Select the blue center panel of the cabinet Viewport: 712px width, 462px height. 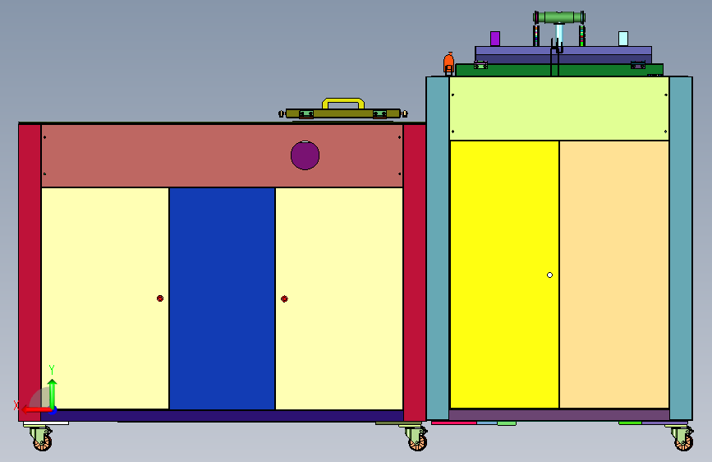(x=222, y=298)
